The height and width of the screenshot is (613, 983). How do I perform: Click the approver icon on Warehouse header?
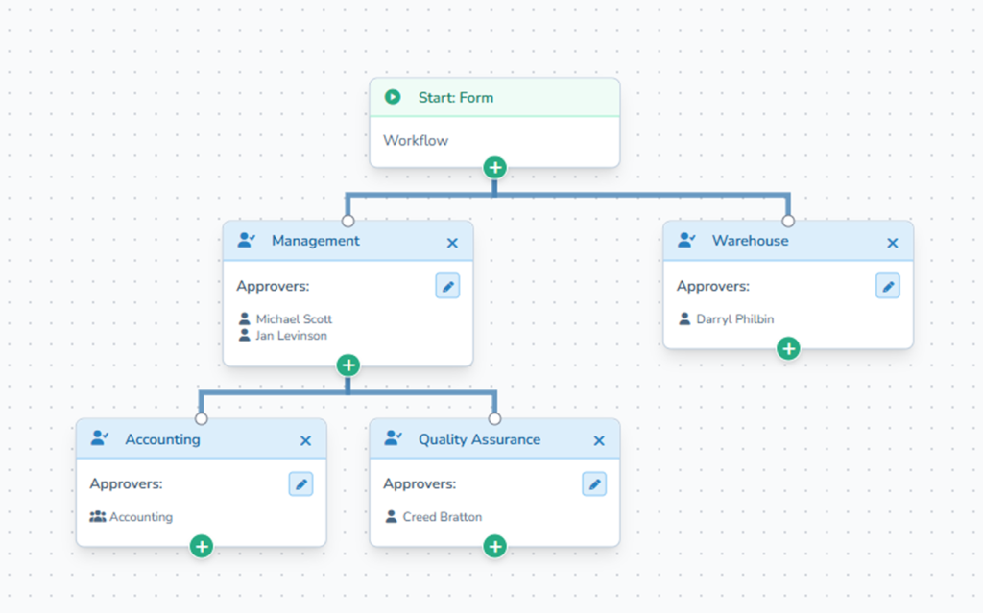pyautogui.click(x=687, y=240)
